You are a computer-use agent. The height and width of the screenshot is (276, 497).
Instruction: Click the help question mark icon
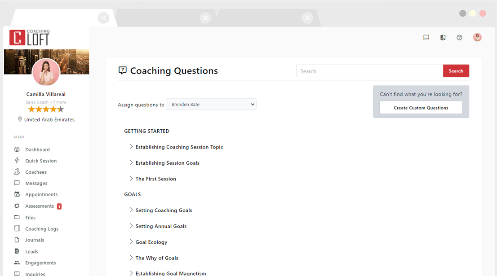coord(459,38)
